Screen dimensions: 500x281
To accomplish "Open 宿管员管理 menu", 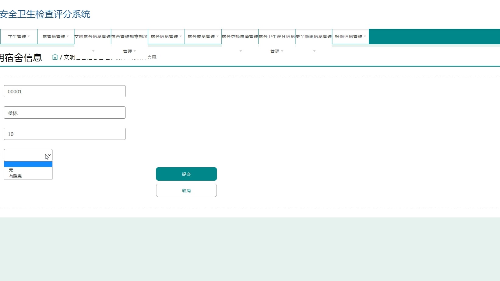I will tap(56, 36).
